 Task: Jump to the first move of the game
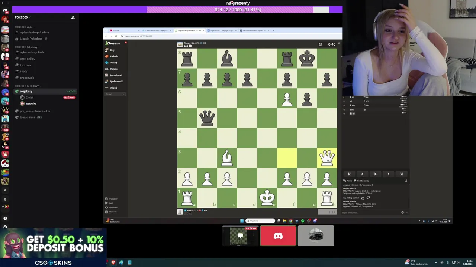click(x=349, y=174)
